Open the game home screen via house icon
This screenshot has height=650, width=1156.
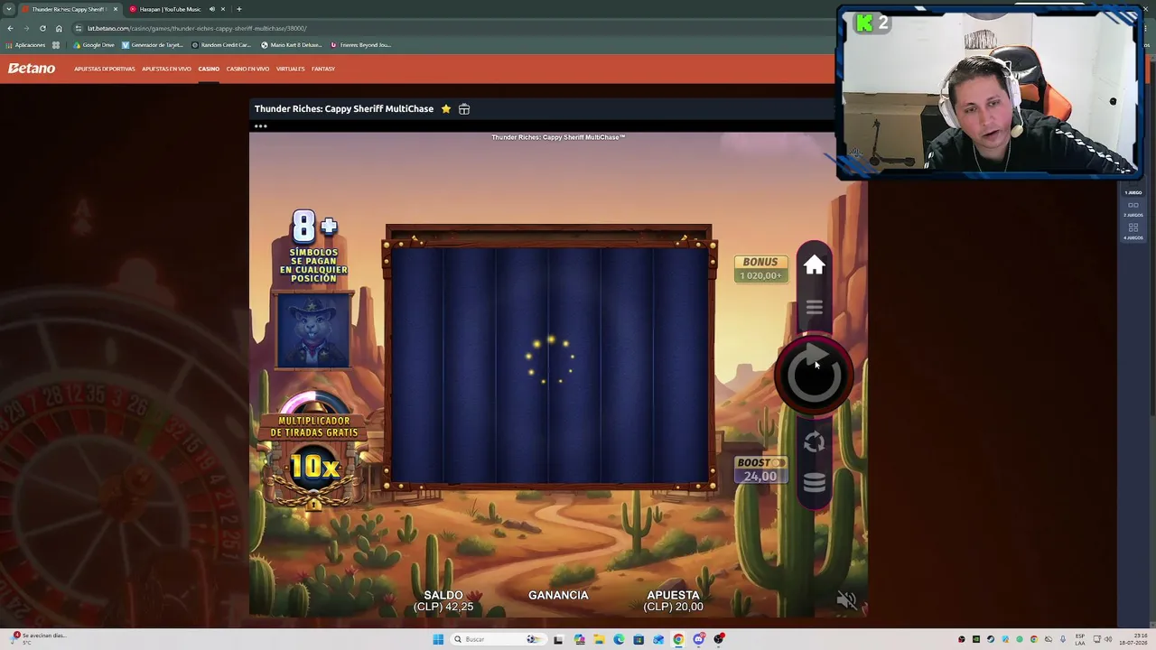click(x=814, y=265)
